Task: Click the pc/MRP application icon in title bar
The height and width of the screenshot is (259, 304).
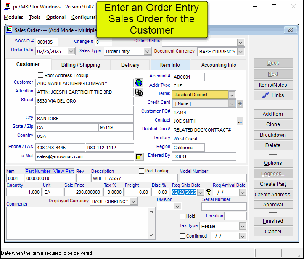Action: coord(7,6)
